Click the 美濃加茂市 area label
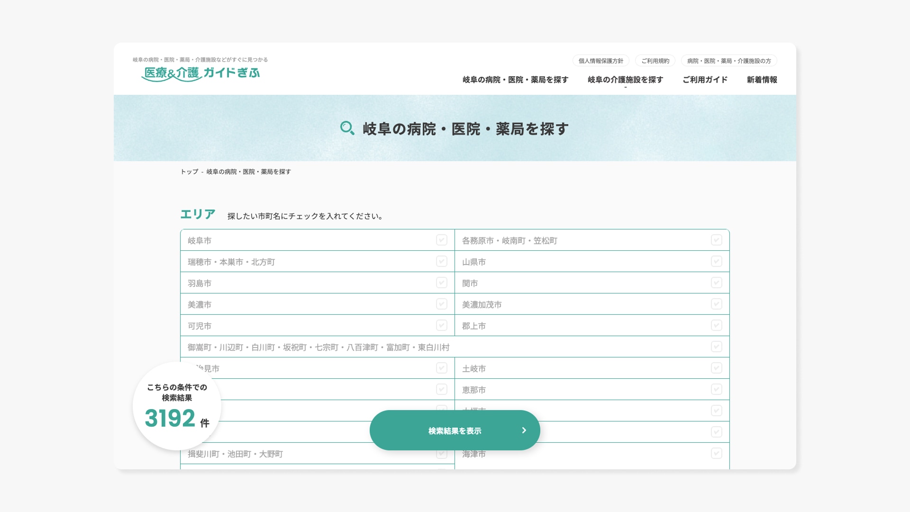This screenshot has height=512, width=910. pyautogui.click(x=482, y=304)
